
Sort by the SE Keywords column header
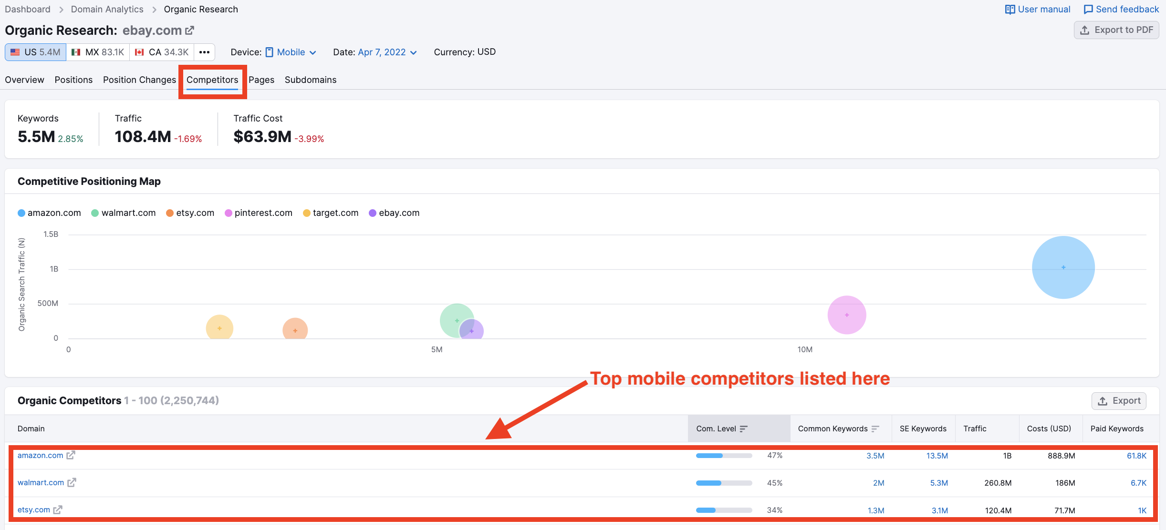923,428
